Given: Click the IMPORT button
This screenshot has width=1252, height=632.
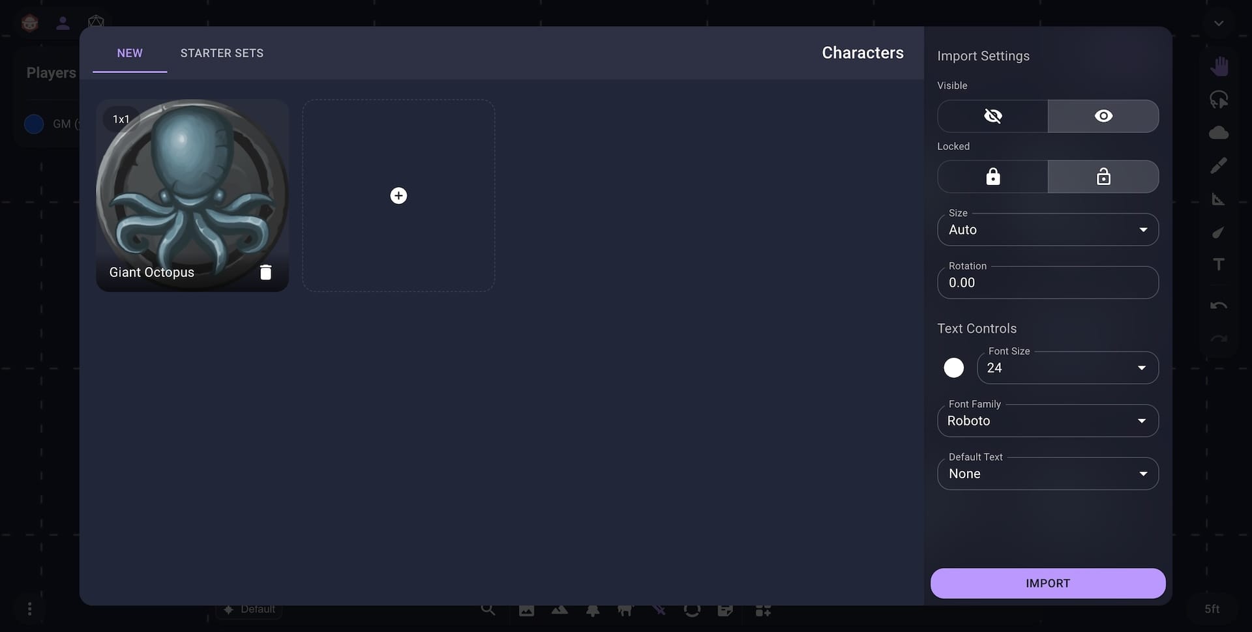Looking at the screenshot, I should point(1047,583).
